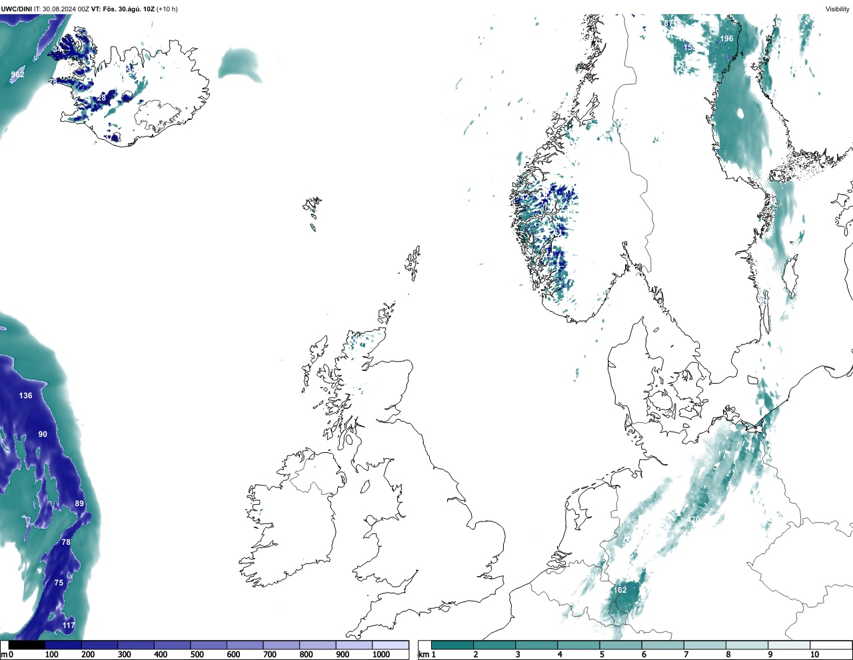This screenshot has width=853, height=660.
Task: Select the 500–600 m legend swatch
Action: (209, 645)
